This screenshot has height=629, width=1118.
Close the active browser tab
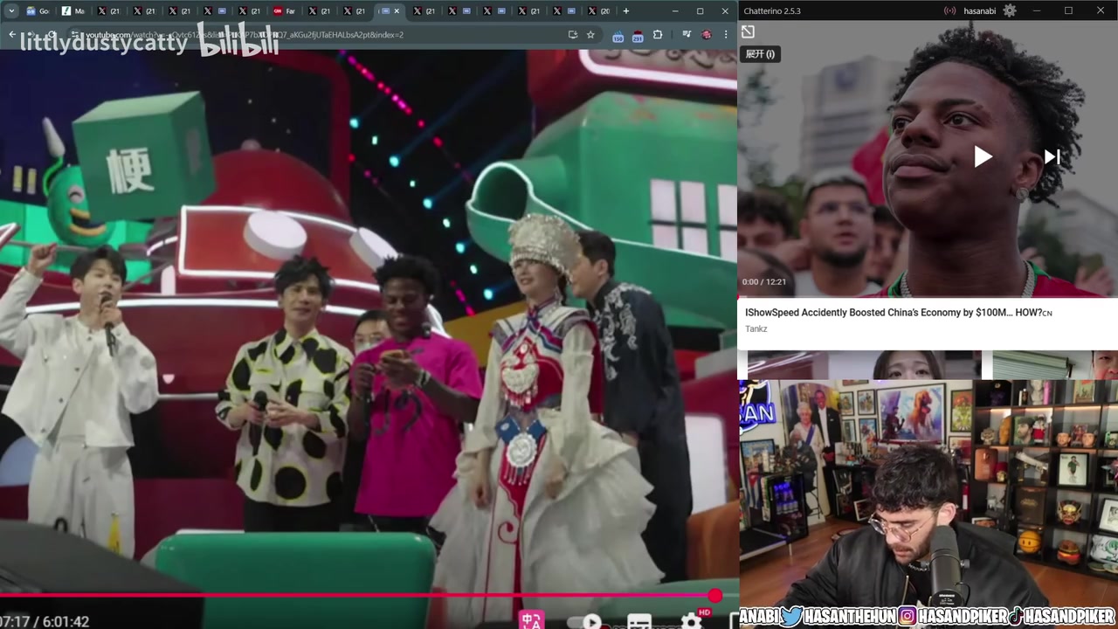397,11
